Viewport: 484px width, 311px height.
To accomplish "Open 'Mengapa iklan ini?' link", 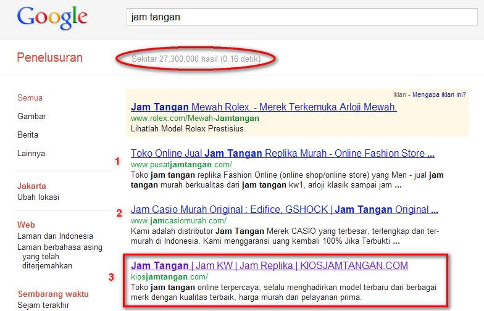I will click(439, 95).
